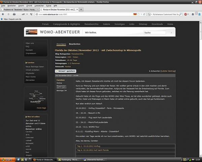This screenshot has height=162, width=202.
Task: Open the Chronik menu
Action: pyautogui.click(x=29, y=6)
